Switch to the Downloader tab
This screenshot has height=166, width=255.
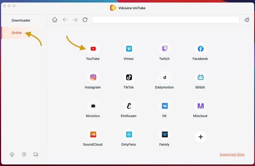coord(21,20)
